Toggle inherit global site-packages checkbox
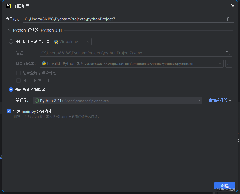Image resolution: width=240 pixels, height=194 pixels. pyautogui.click(x=19, y=73)
